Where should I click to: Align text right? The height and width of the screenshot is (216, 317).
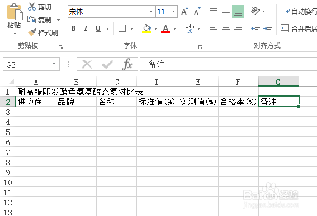pyautogui.click(x=238, y=28)
